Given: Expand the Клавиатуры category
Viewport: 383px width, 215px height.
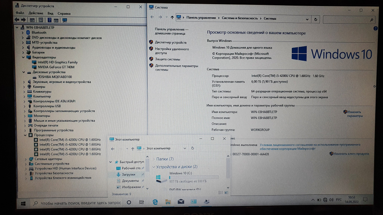Looking at the screenshot, I should pos(24,92).
